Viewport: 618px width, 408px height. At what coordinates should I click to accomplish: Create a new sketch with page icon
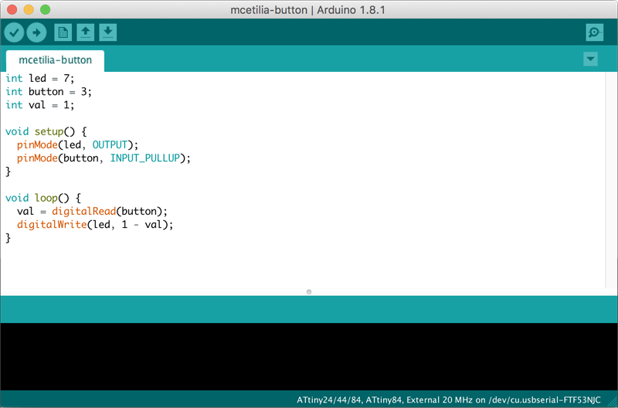coord(63,32)
